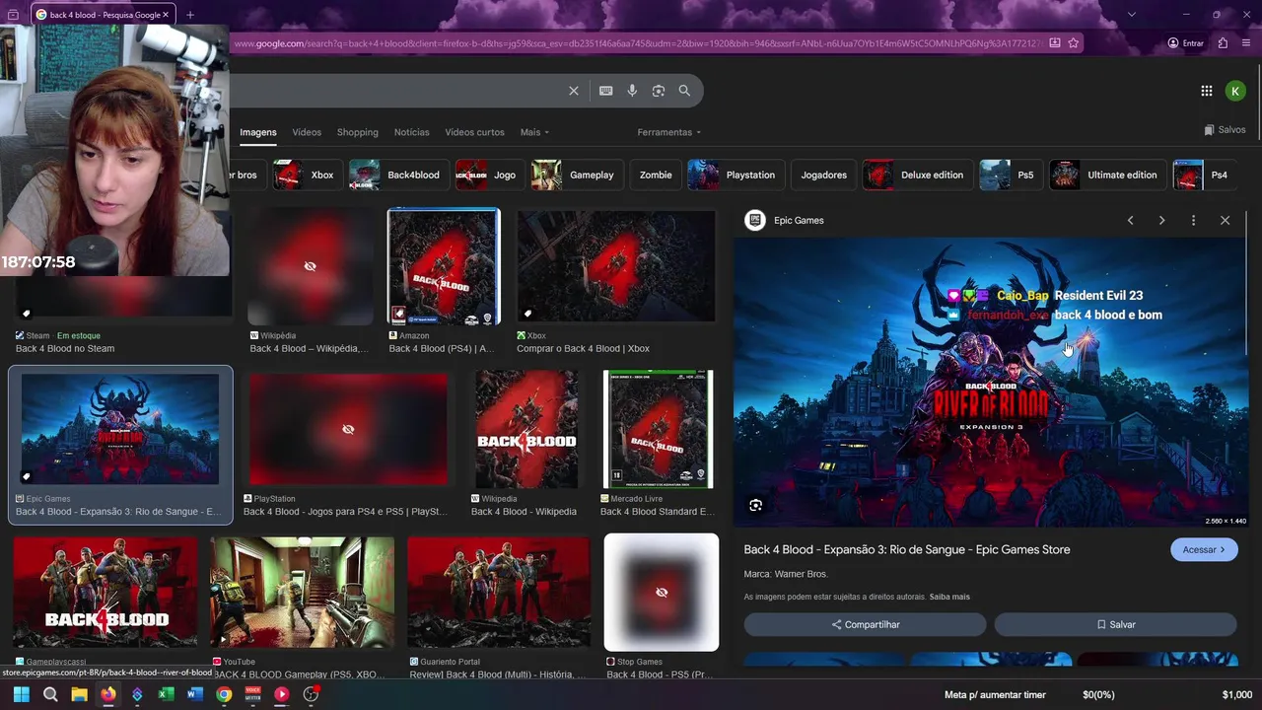The width and height of the screenshot is (1262, 710).
Task: Switch to the Shopping tab
Action: 358,132
